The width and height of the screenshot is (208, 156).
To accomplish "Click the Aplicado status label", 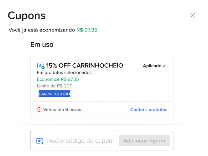I will tap(152, 66).
